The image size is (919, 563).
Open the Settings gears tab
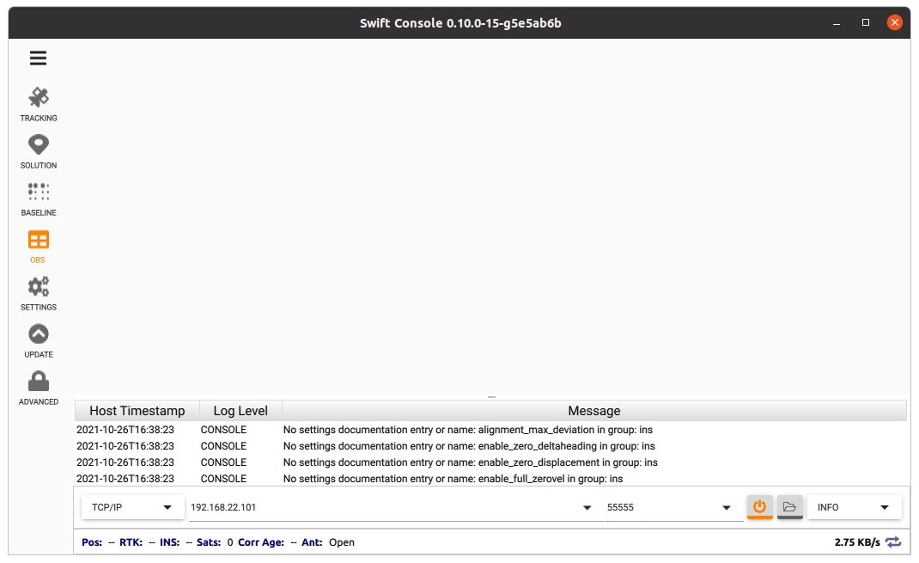point(38,294)
